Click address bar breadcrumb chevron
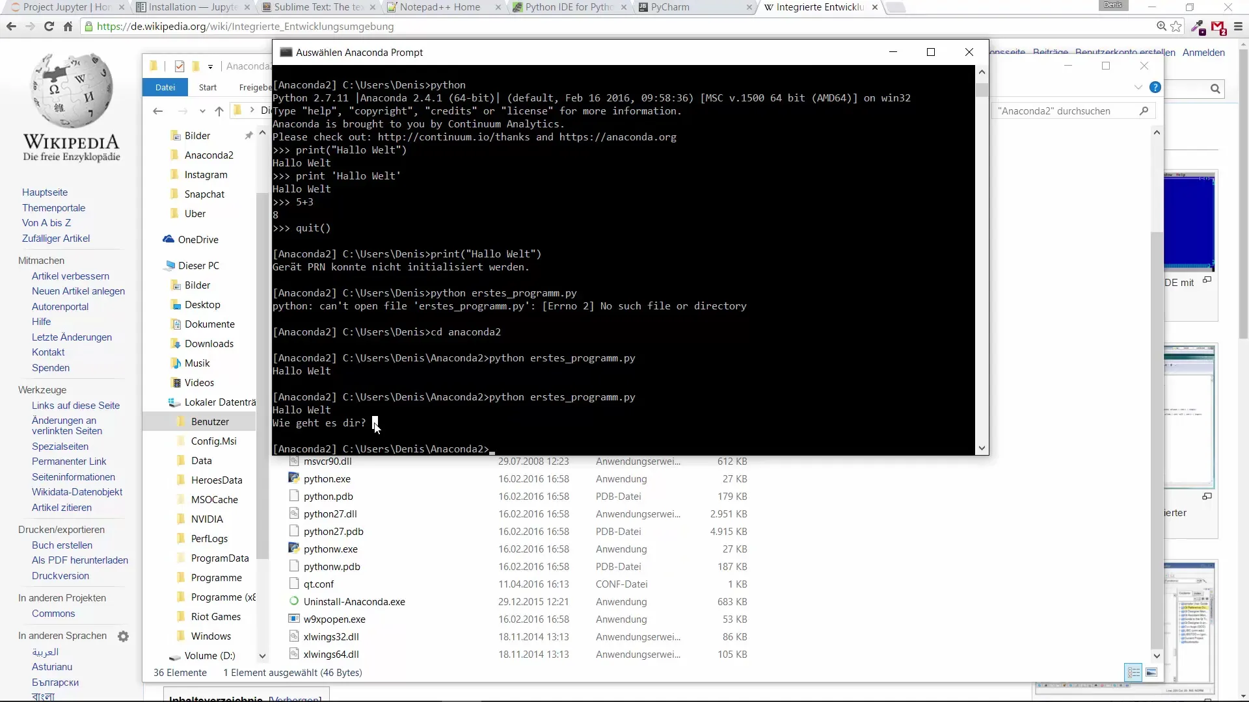Screen dimensions: 1249x702 pos(252,110)
